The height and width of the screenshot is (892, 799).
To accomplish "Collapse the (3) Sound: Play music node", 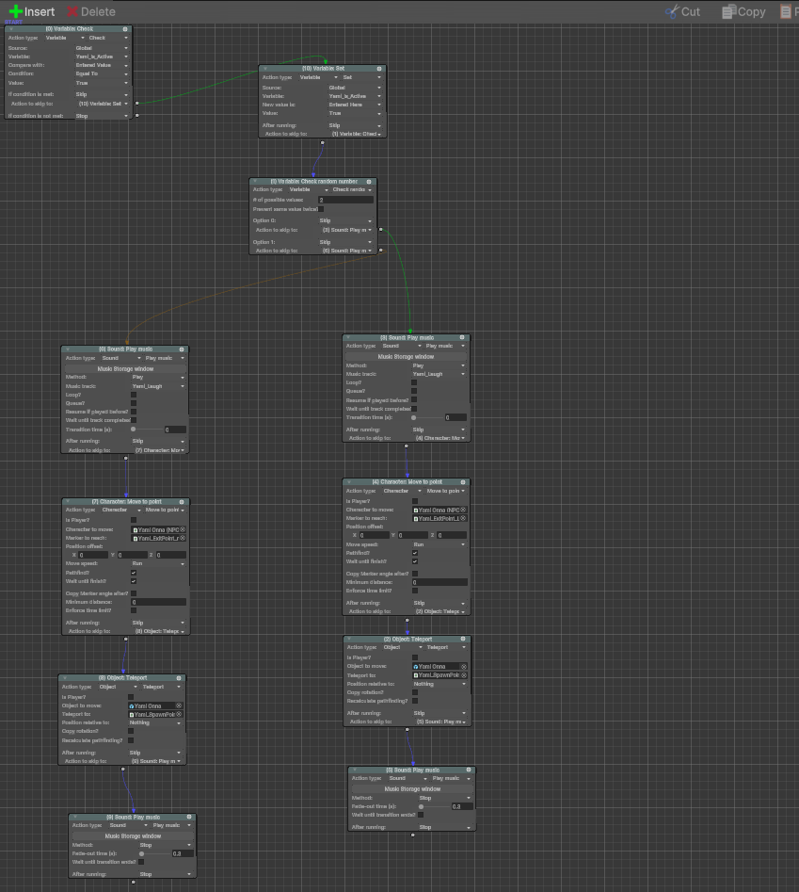I will click(x=348, y=337).
